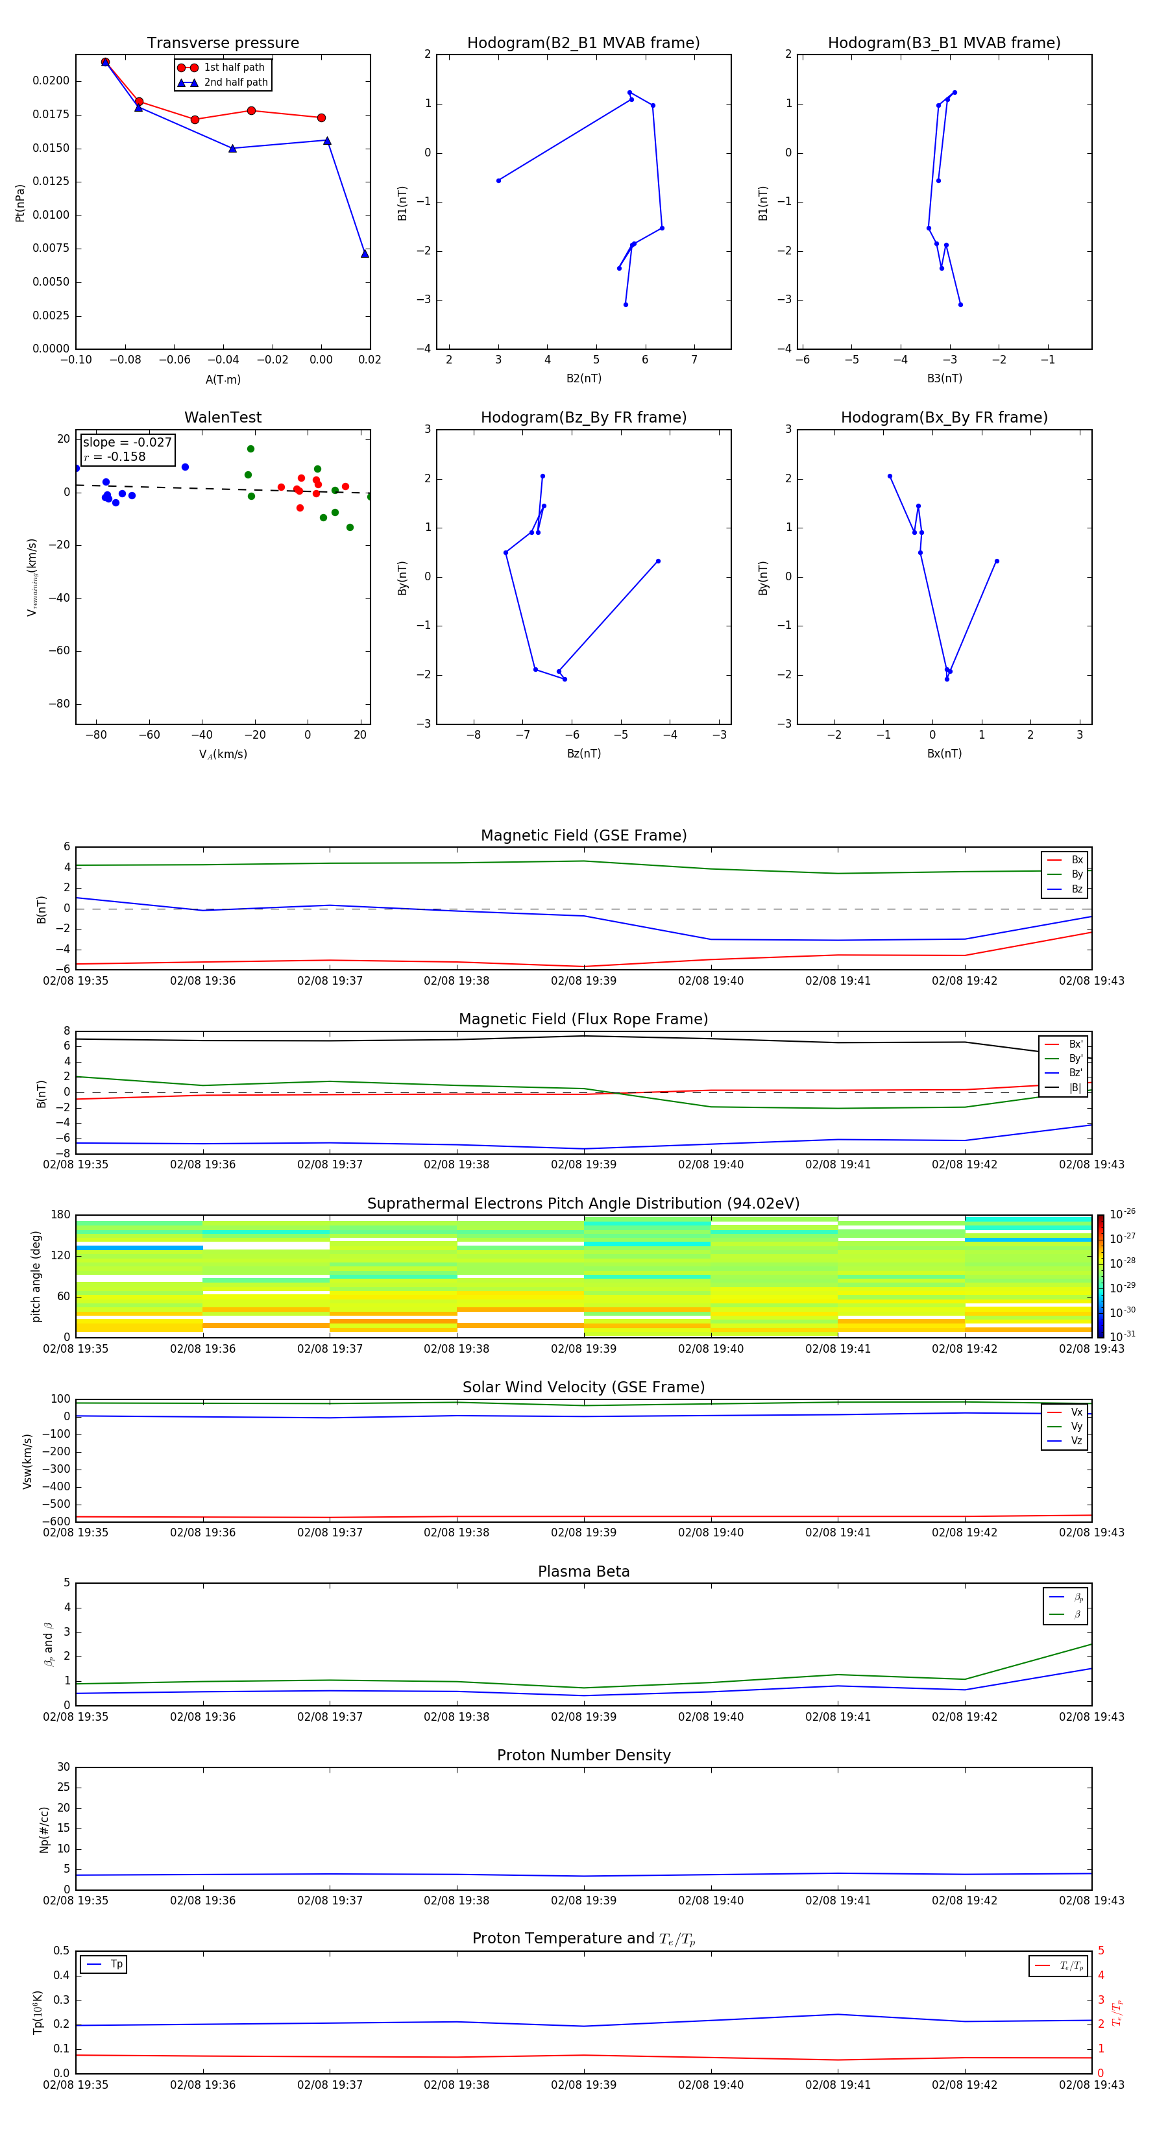1168x2142 pixels.
Task: Click the Np(#/cc) y-axis label
Action: tap(44, 1828)
